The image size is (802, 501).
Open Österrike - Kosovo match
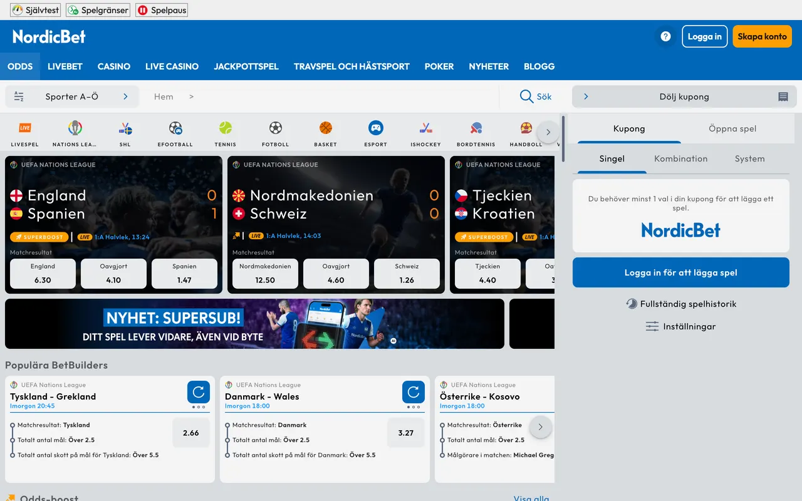point(479,396)
